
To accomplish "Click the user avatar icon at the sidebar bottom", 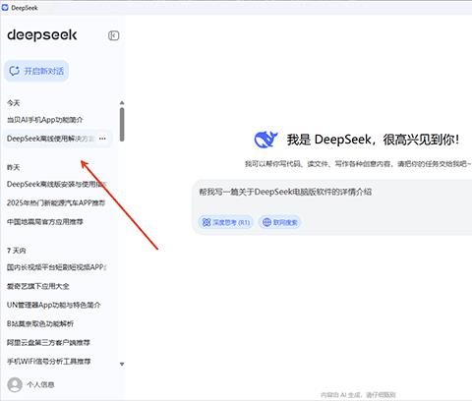I will (x=15, y=384).
